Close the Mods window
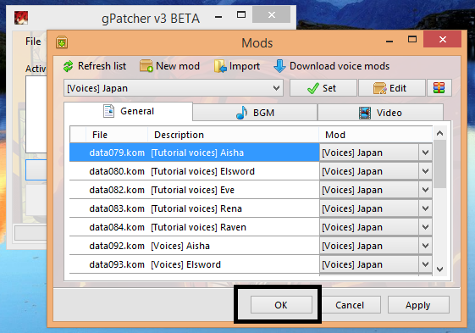This screenshot has width=475, height=333. click(443, 39)
